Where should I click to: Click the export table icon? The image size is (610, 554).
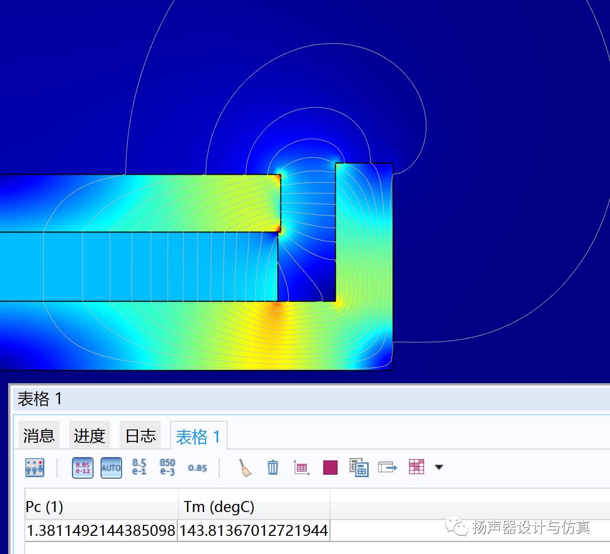pyautogui.click(x=387, y=467)
